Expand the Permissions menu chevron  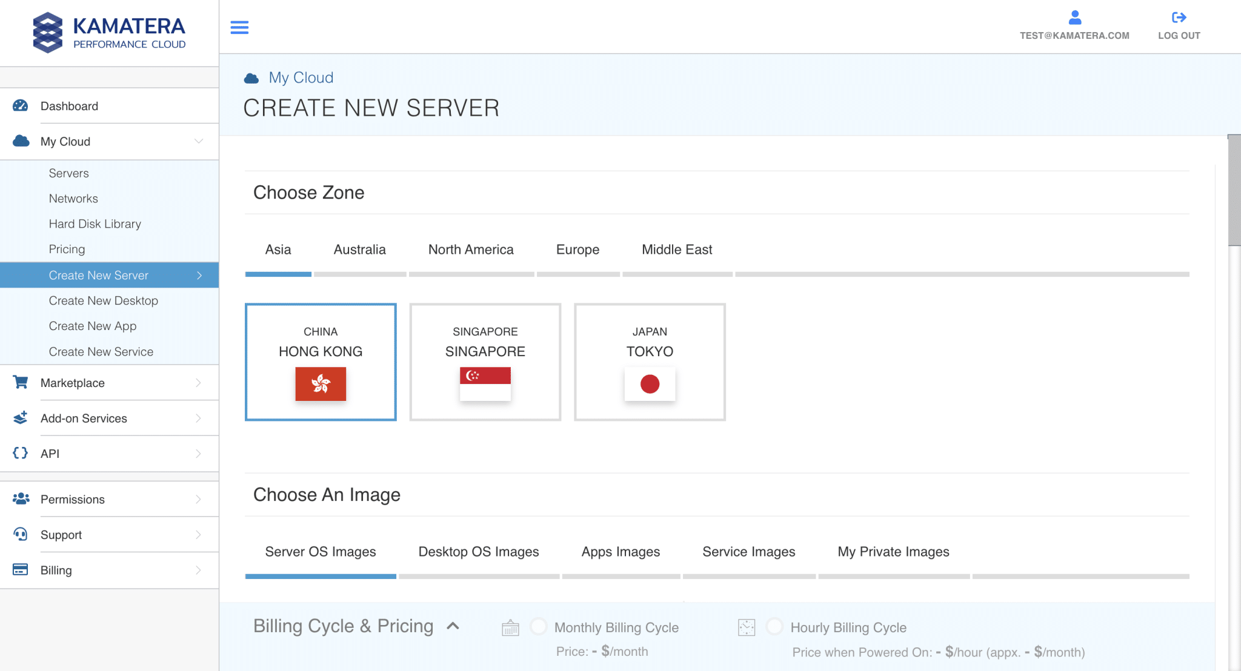click(198, 499)
